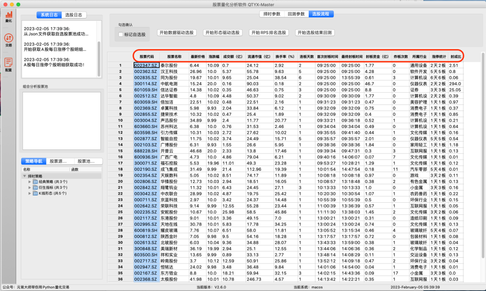This screenshot has width=486, height=291.
Task: Open the 交易 trading sidebar icon
Action: coord(9,41)
